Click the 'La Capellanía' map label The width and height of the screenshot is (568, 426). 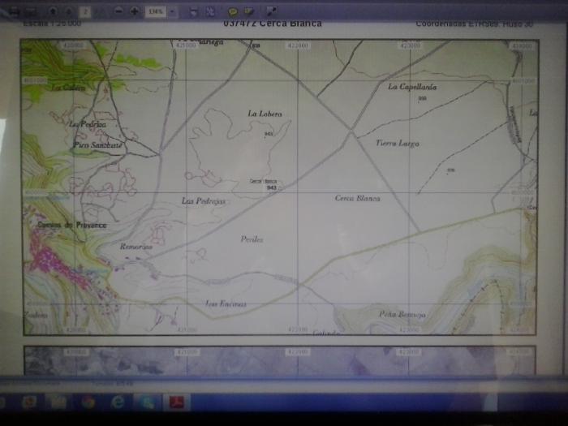point(412,87)
